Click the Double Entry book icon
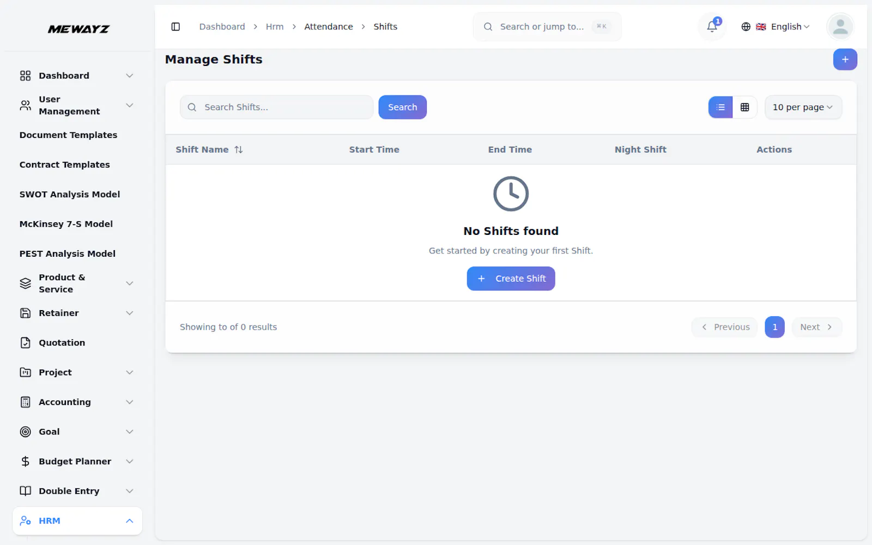Image resolution: width=872 pixels, height=545 pixels. 26,491
